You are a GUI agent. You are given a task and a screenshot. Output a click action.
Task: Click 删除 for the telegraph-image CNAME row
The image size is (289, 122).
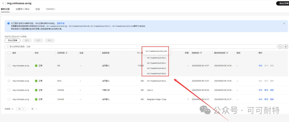pyautogui.click(x=272, y=99)
